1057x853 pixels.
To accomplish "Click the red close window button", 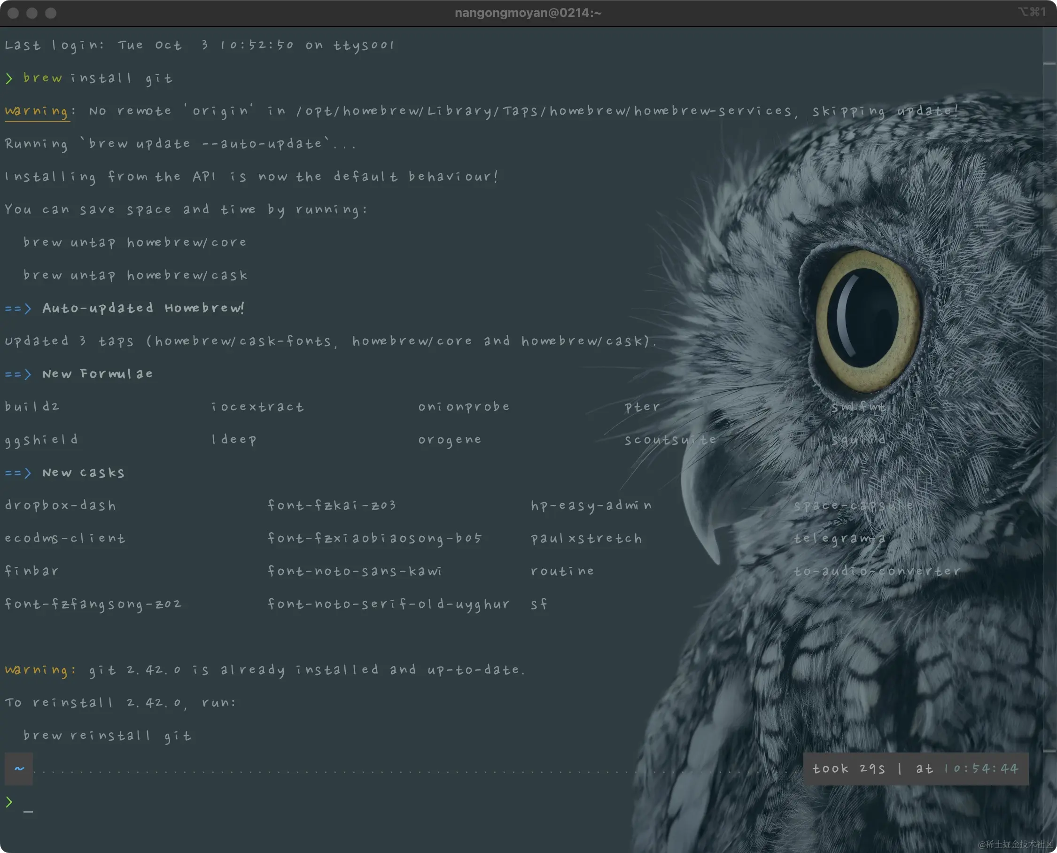I will [x=13, y=13].
